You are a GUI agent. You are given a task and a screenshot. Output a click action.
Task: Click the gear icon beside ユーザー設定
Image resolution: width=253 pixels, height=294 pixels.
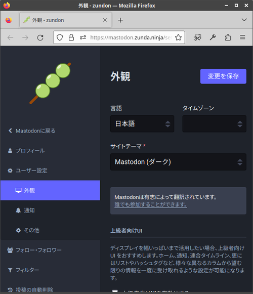(x=10, y=171)
